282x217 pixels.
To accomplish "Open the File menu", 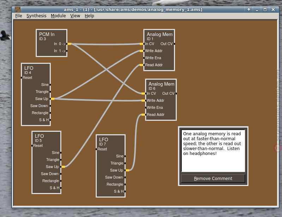I will click(19, 16).
